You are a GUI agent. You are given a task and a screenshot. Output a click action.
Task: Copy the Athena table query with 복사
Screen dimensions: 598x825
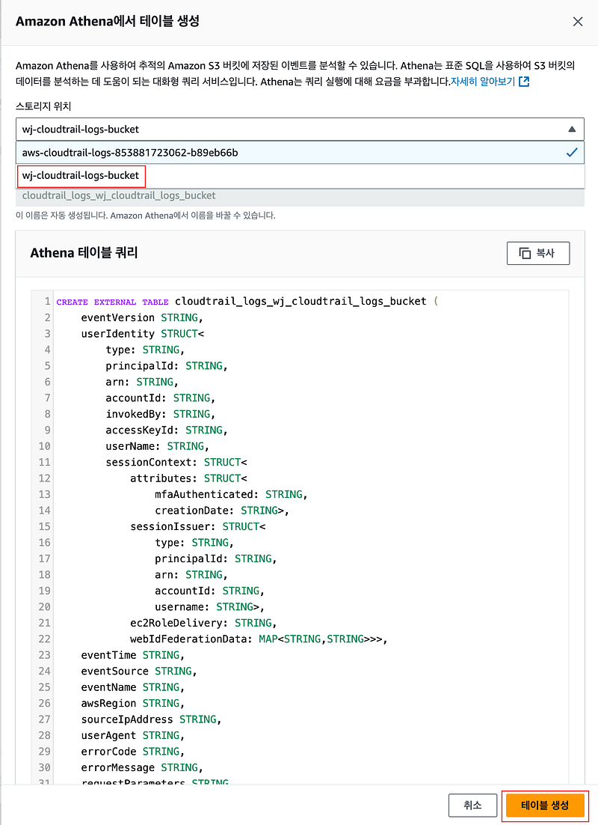point(538,253)
